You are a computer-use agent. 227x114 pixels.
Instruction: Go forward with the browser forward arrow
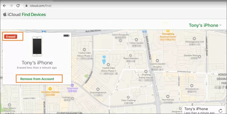[x=11, y=6]
